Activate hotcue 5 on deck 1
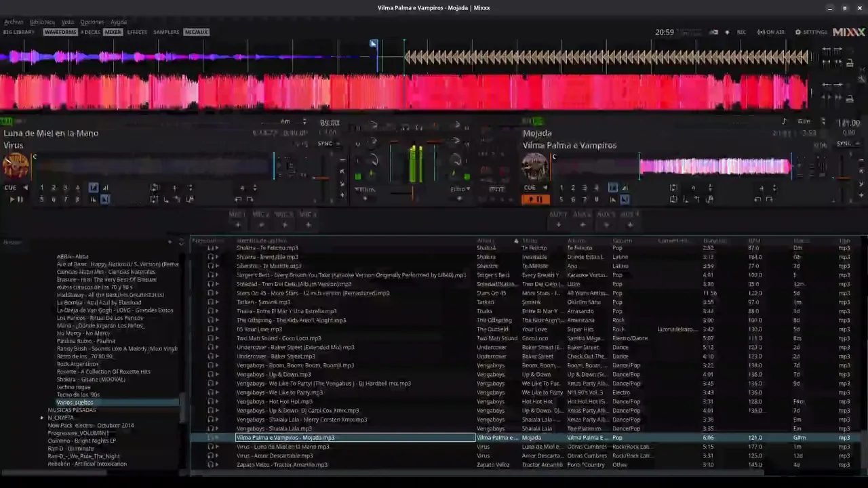868x488 pixels. click(41, 199)
